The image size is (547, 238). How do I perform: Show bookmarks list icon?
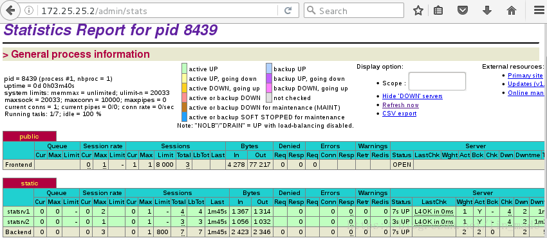pos(438,11)
